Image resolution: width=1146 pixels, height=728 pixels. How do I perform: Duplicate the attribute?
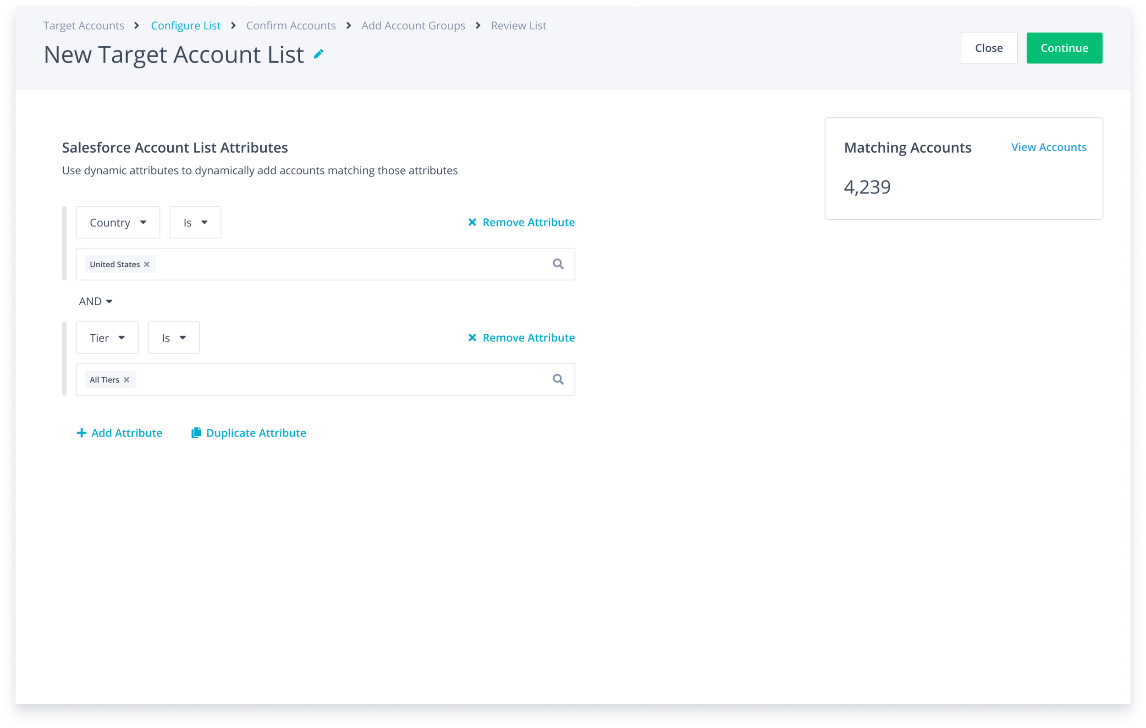[x=248, y=432]
